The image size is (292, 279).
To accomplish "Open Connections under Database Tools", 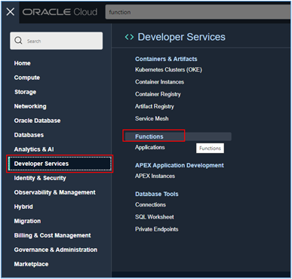I will (150, 204).
